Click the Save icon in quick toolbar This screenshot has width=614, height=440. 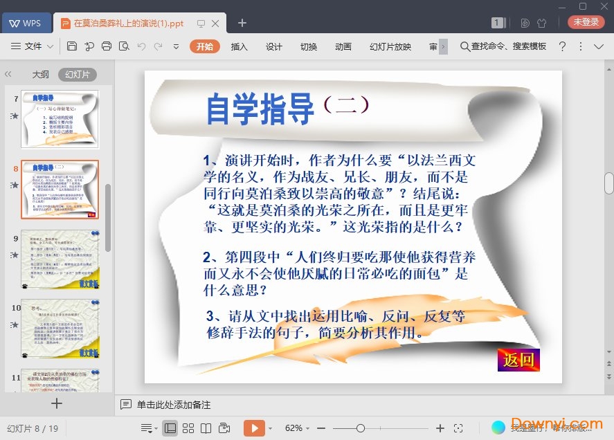[x=72, y=46]
